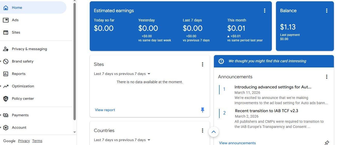Open Announcements card options menu
Image resolution: width=337 pixels, height=145 pixels.
pos(327,77)
